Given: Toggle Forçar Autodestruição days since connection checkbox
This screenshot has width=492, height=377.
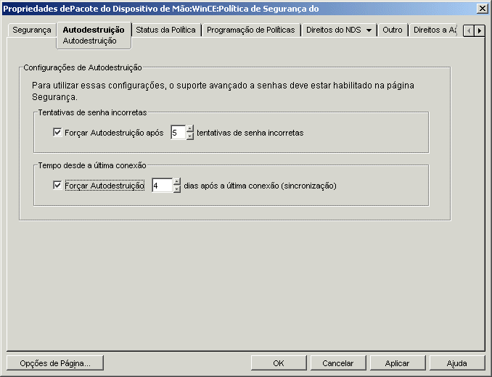Looking at the screenshot, I should click(x=57, y=185).
